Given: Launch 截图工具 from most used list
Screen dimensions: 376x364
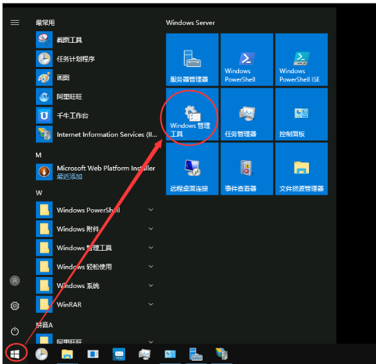Looking at the screenshot, I should [x=96, y=39].
